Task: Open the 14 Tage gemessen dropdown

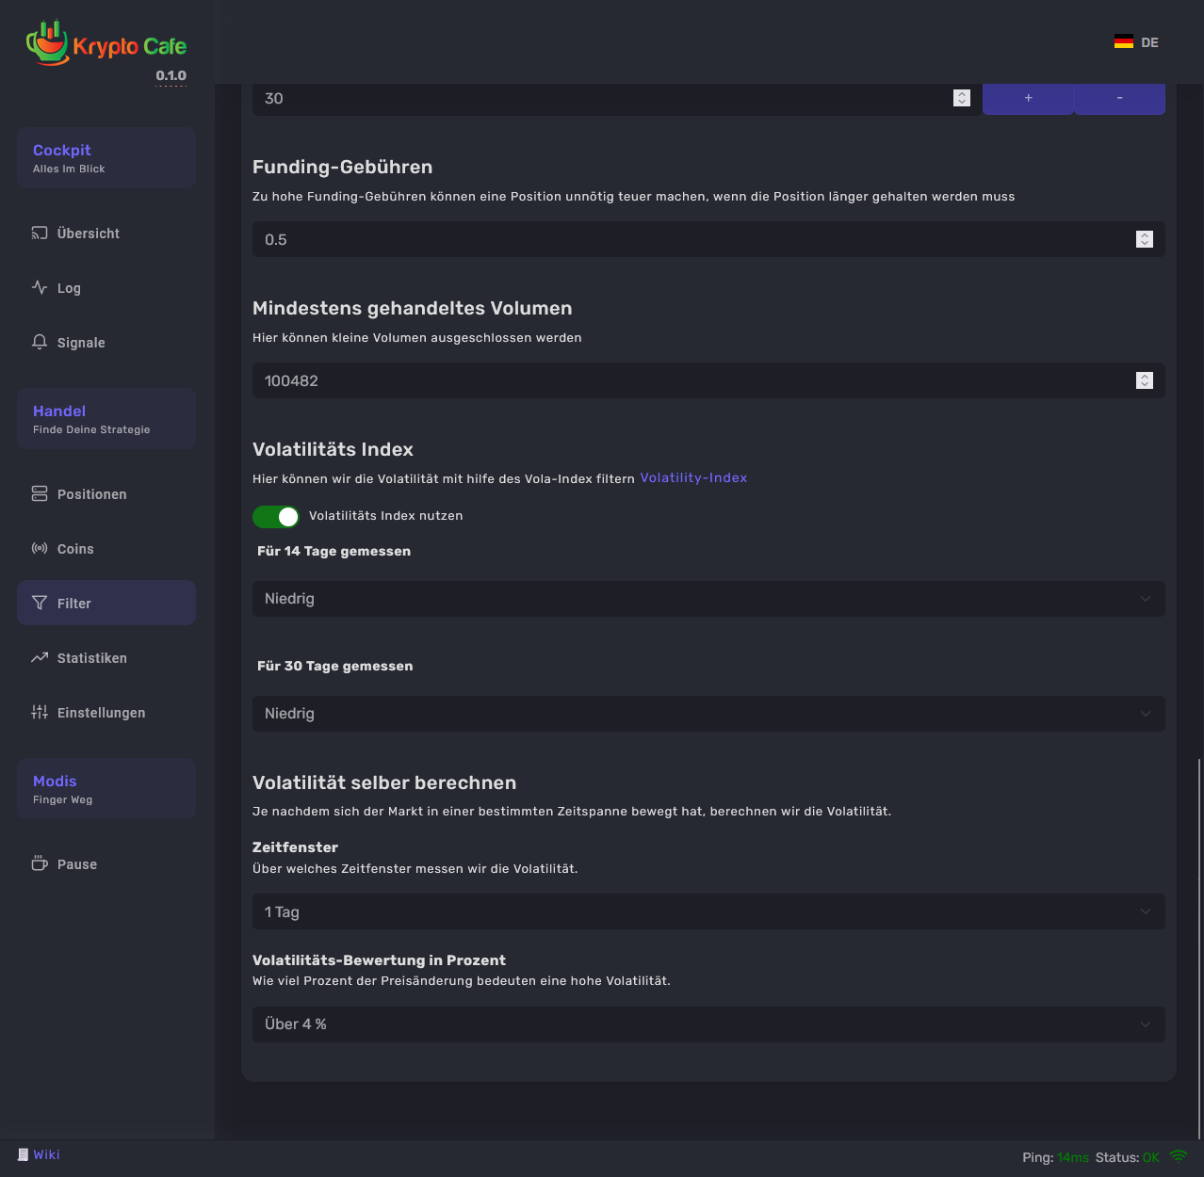Action: 708,599
